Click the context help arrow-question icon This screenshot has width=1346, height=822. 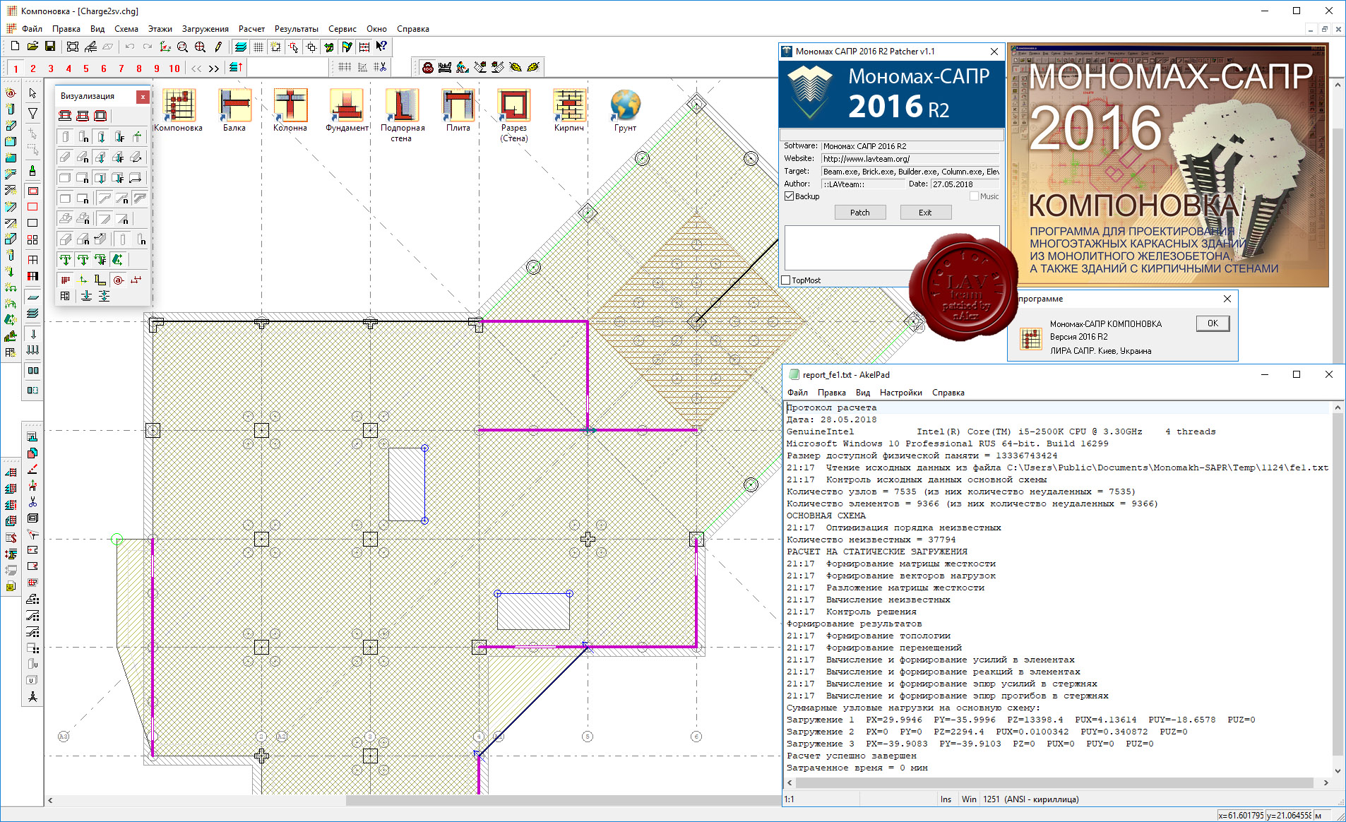tap(381, 47)
